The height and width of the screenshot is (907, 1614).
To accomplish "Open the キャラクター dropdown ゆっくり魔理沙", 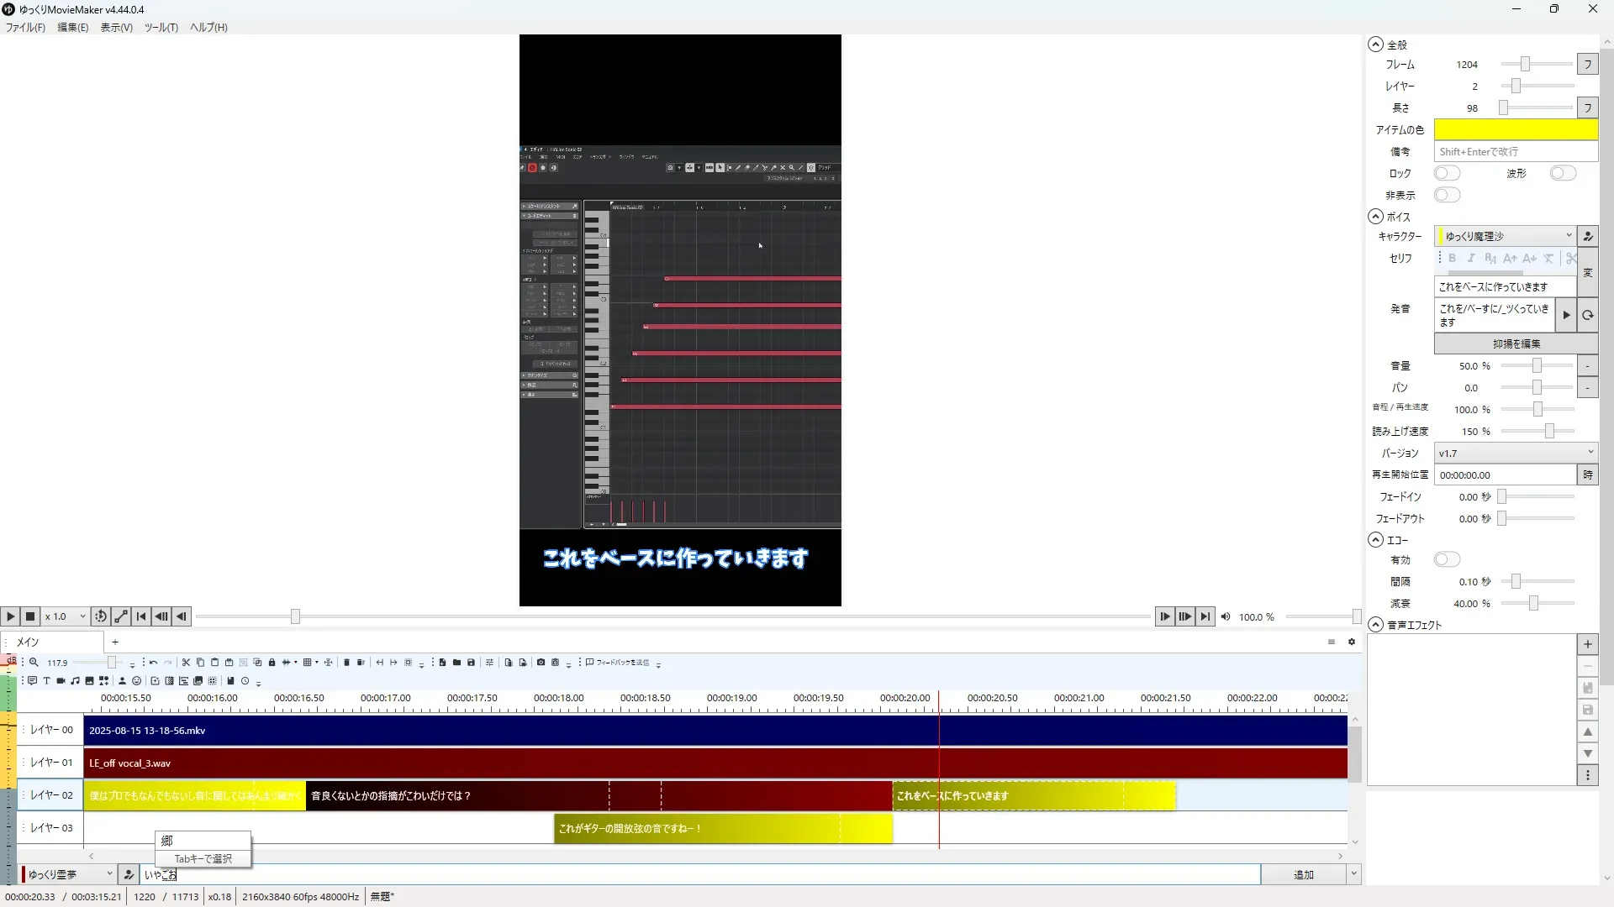I will tap(1506, 236).
